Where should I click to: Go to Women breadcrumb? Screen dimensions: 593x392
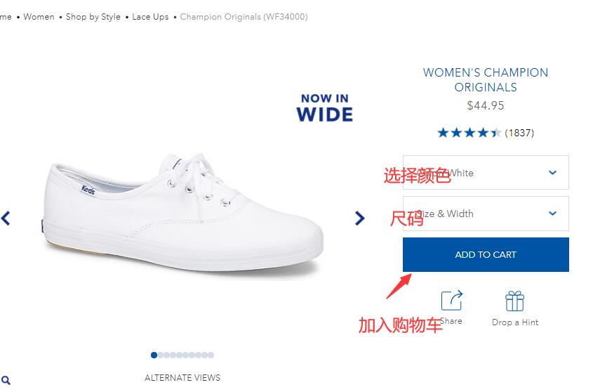click(x=39, y=17)
